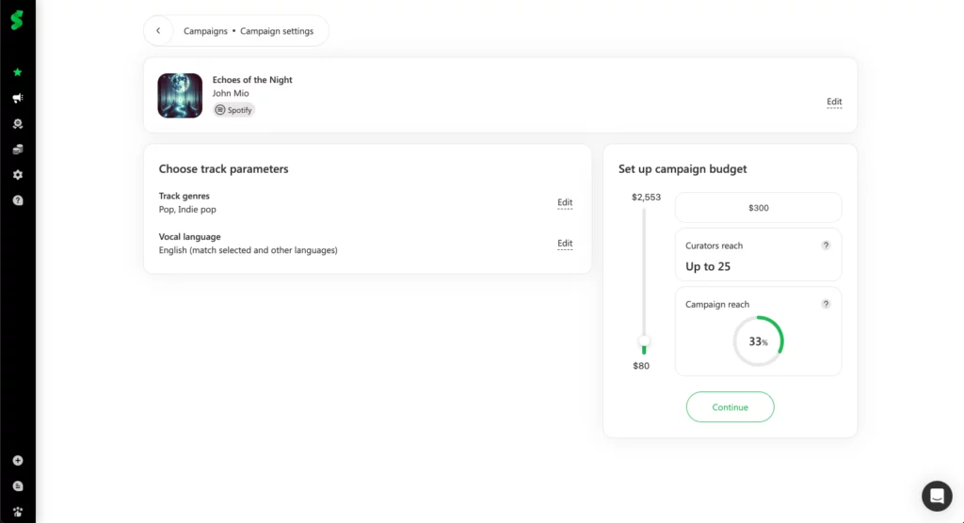Screen dimensions: 964x523
Task: Open the wallet payments sidebar icon
Action: click(17, 150)
